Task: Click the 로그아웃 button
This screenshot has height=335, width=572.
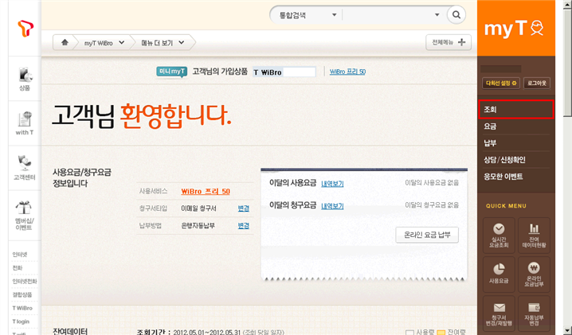Action: [537, 83]
